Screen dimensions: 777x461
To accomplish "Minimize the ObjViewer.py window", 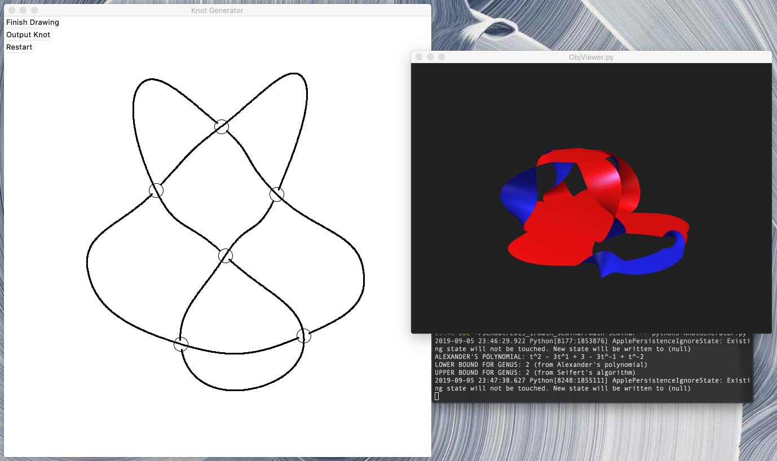I will click(x=430, y=57).
